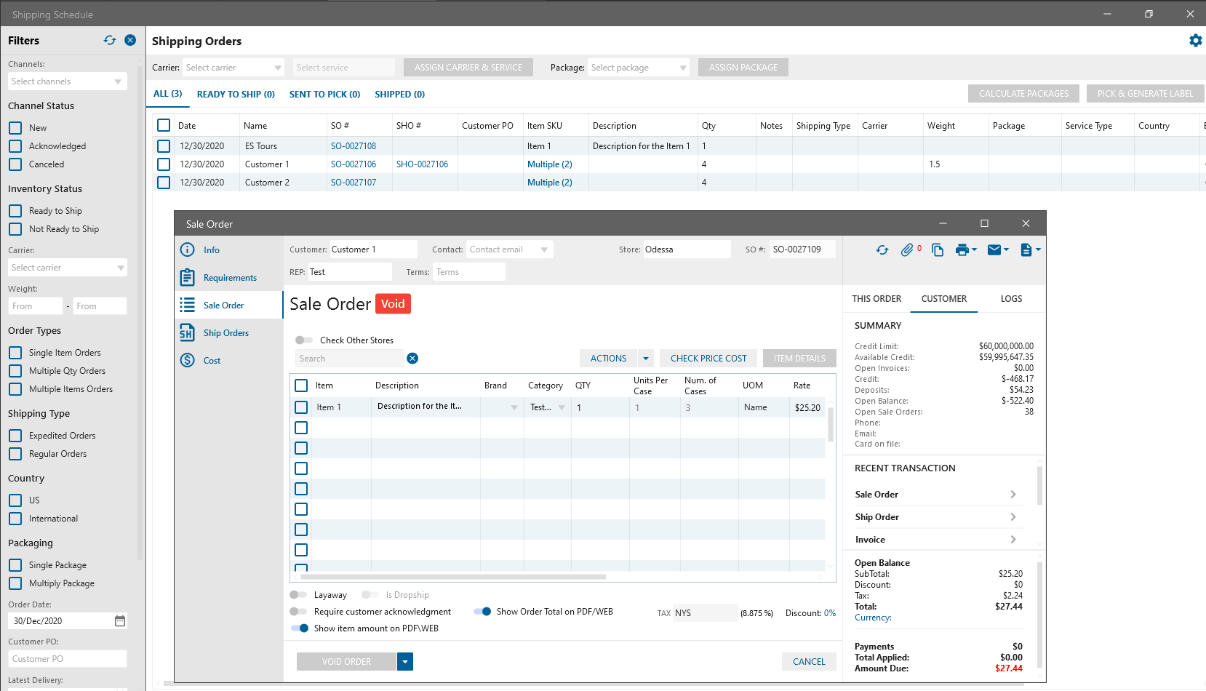This screenshot has width=1206, height=691.
Task: Expand the Ship Order recent transaction
Action: pos(1013,517)
